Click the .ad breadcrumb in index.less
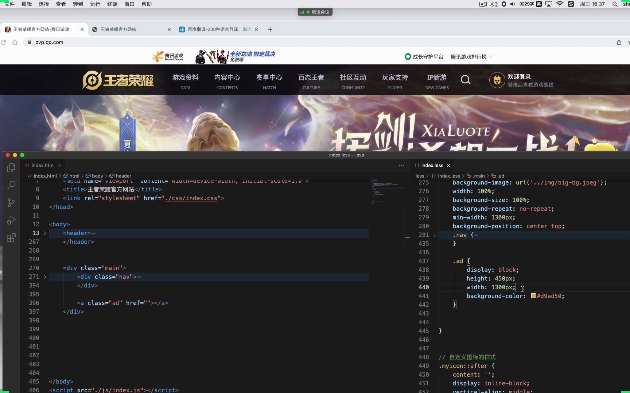 [x=498, y=176]
